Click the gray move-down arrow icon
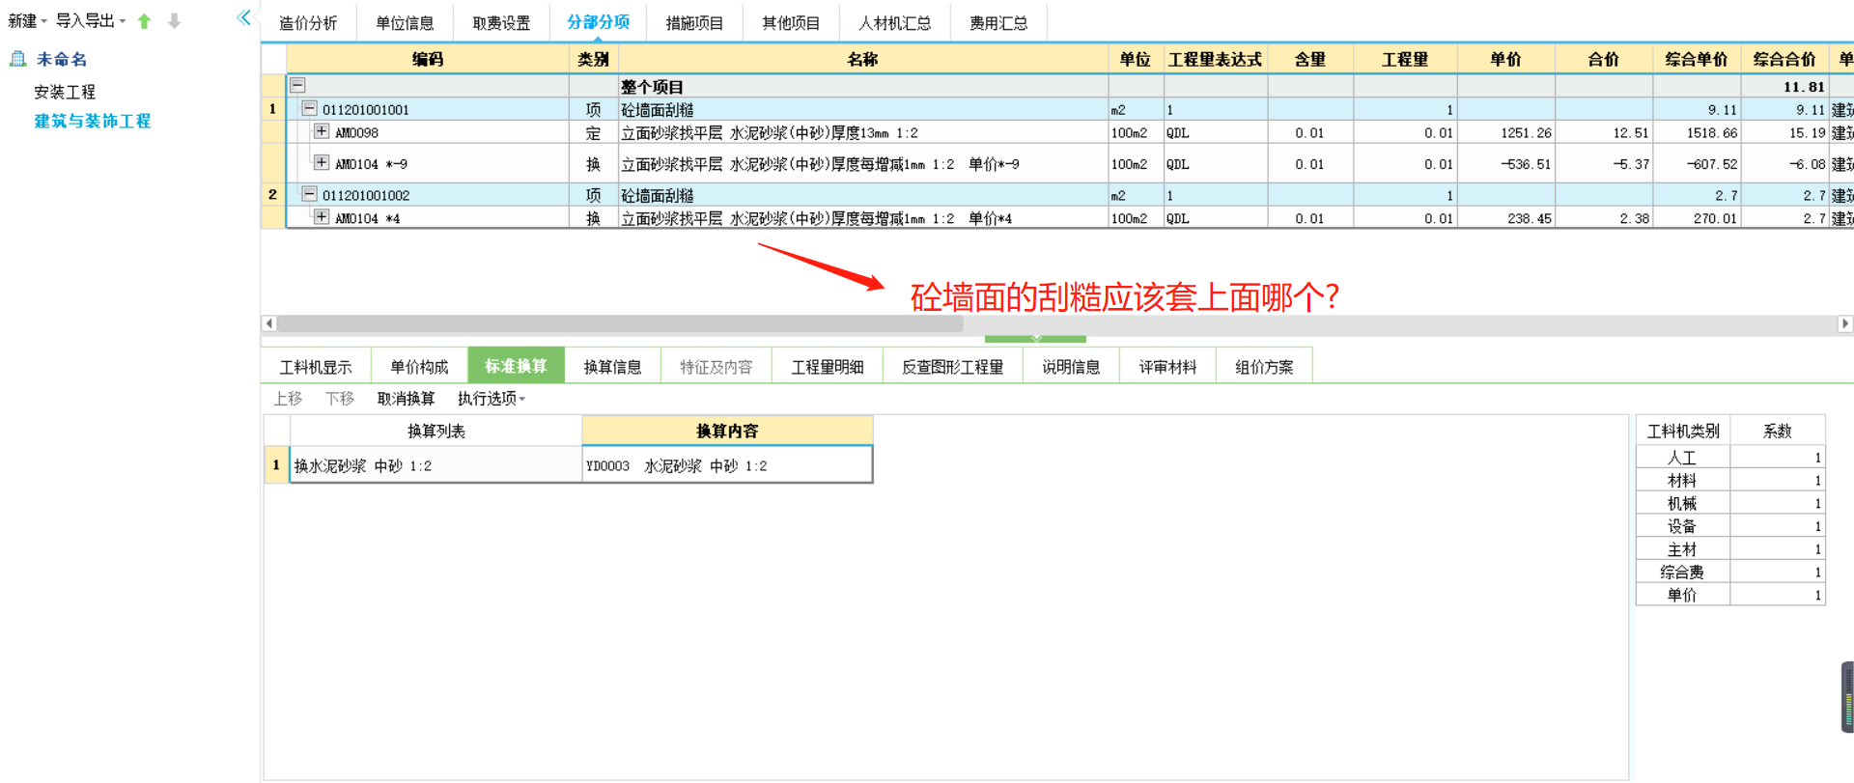Image resolution: width=1854 pixels, height=783 pixels. (174, 21)
